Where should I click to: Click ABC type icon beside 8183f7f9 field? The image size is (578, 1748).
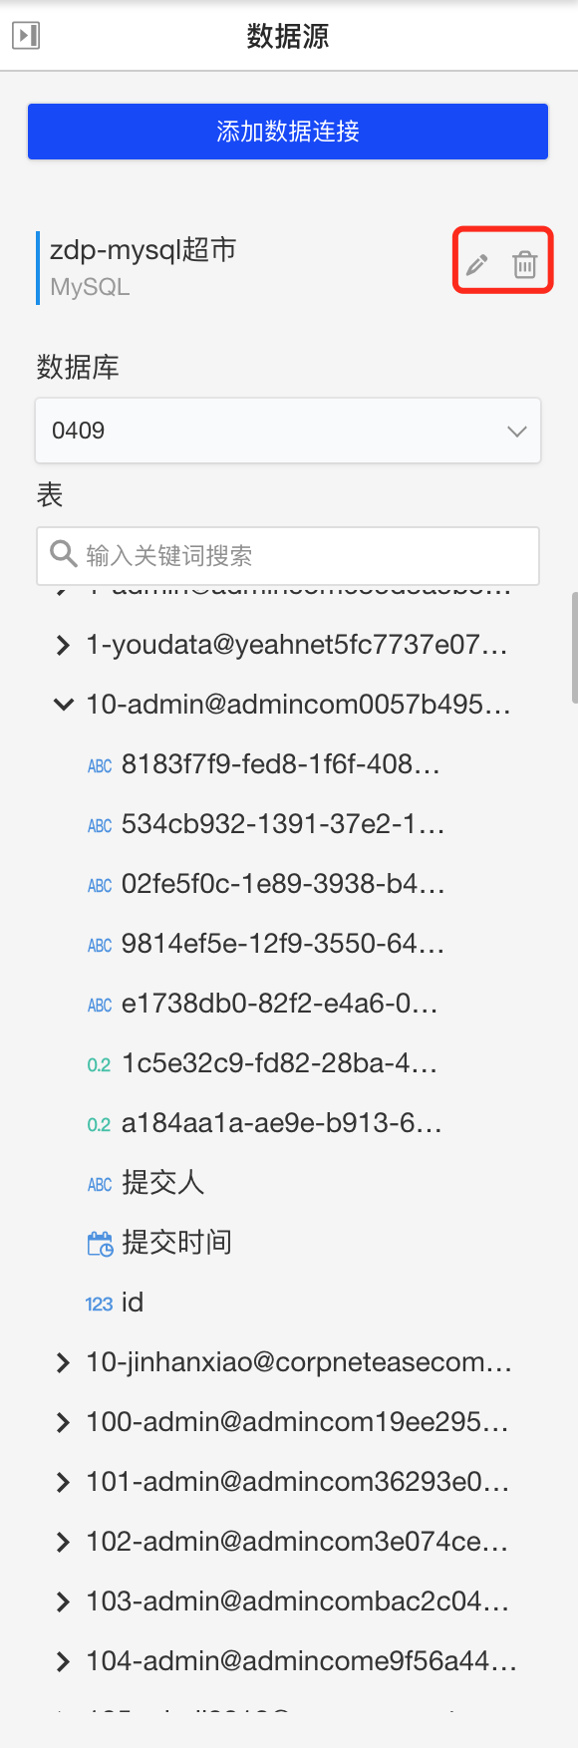point(100,766)
